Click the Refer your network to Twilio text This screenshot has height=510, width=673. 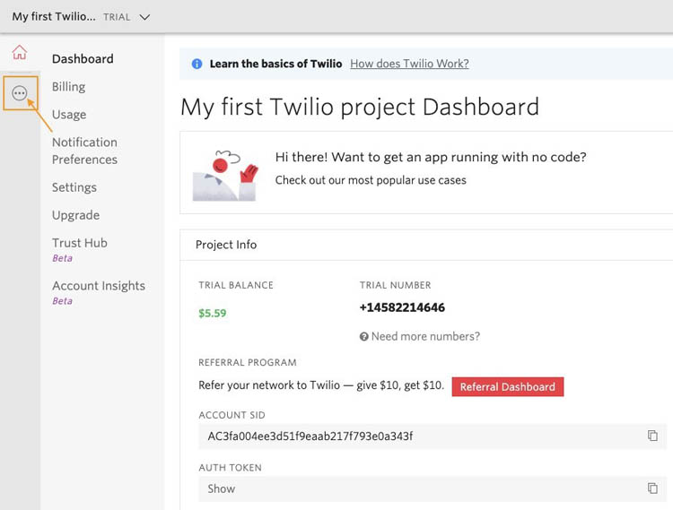coord(321,385)
